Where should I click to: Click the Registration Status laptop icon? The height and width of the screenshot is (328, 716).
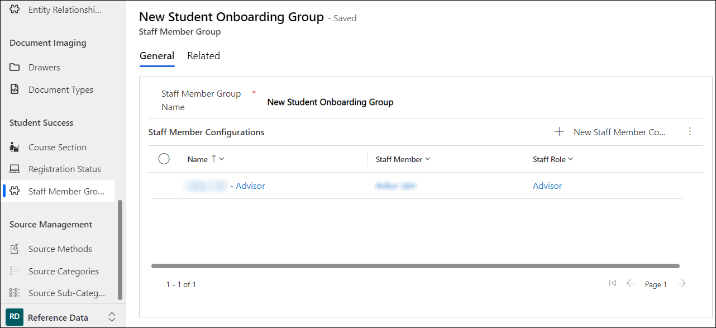point(15,169)
